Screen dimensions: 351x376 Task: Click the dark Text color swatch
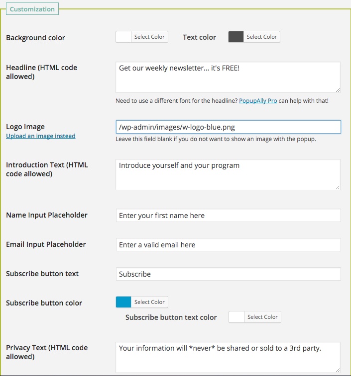[x=236, y=37]
